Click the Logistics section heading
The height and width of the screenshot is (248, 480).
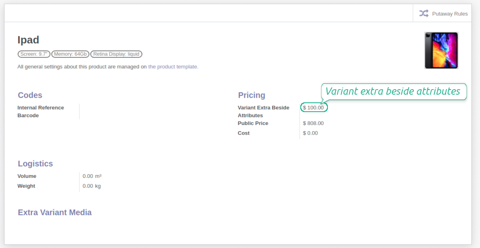(x=35, y=163)
